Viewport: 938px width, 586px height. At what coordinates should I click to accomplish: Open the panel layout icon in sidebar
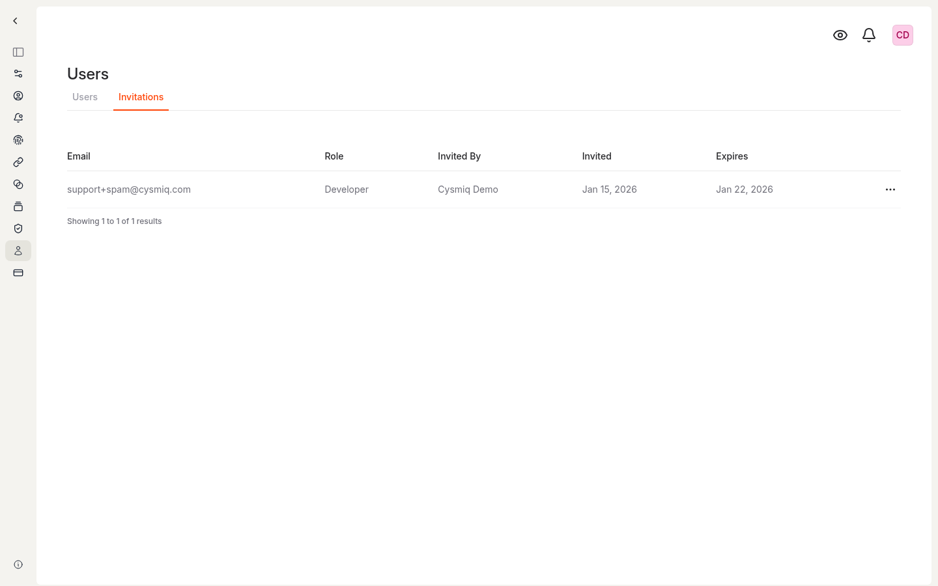coord(18,52)
